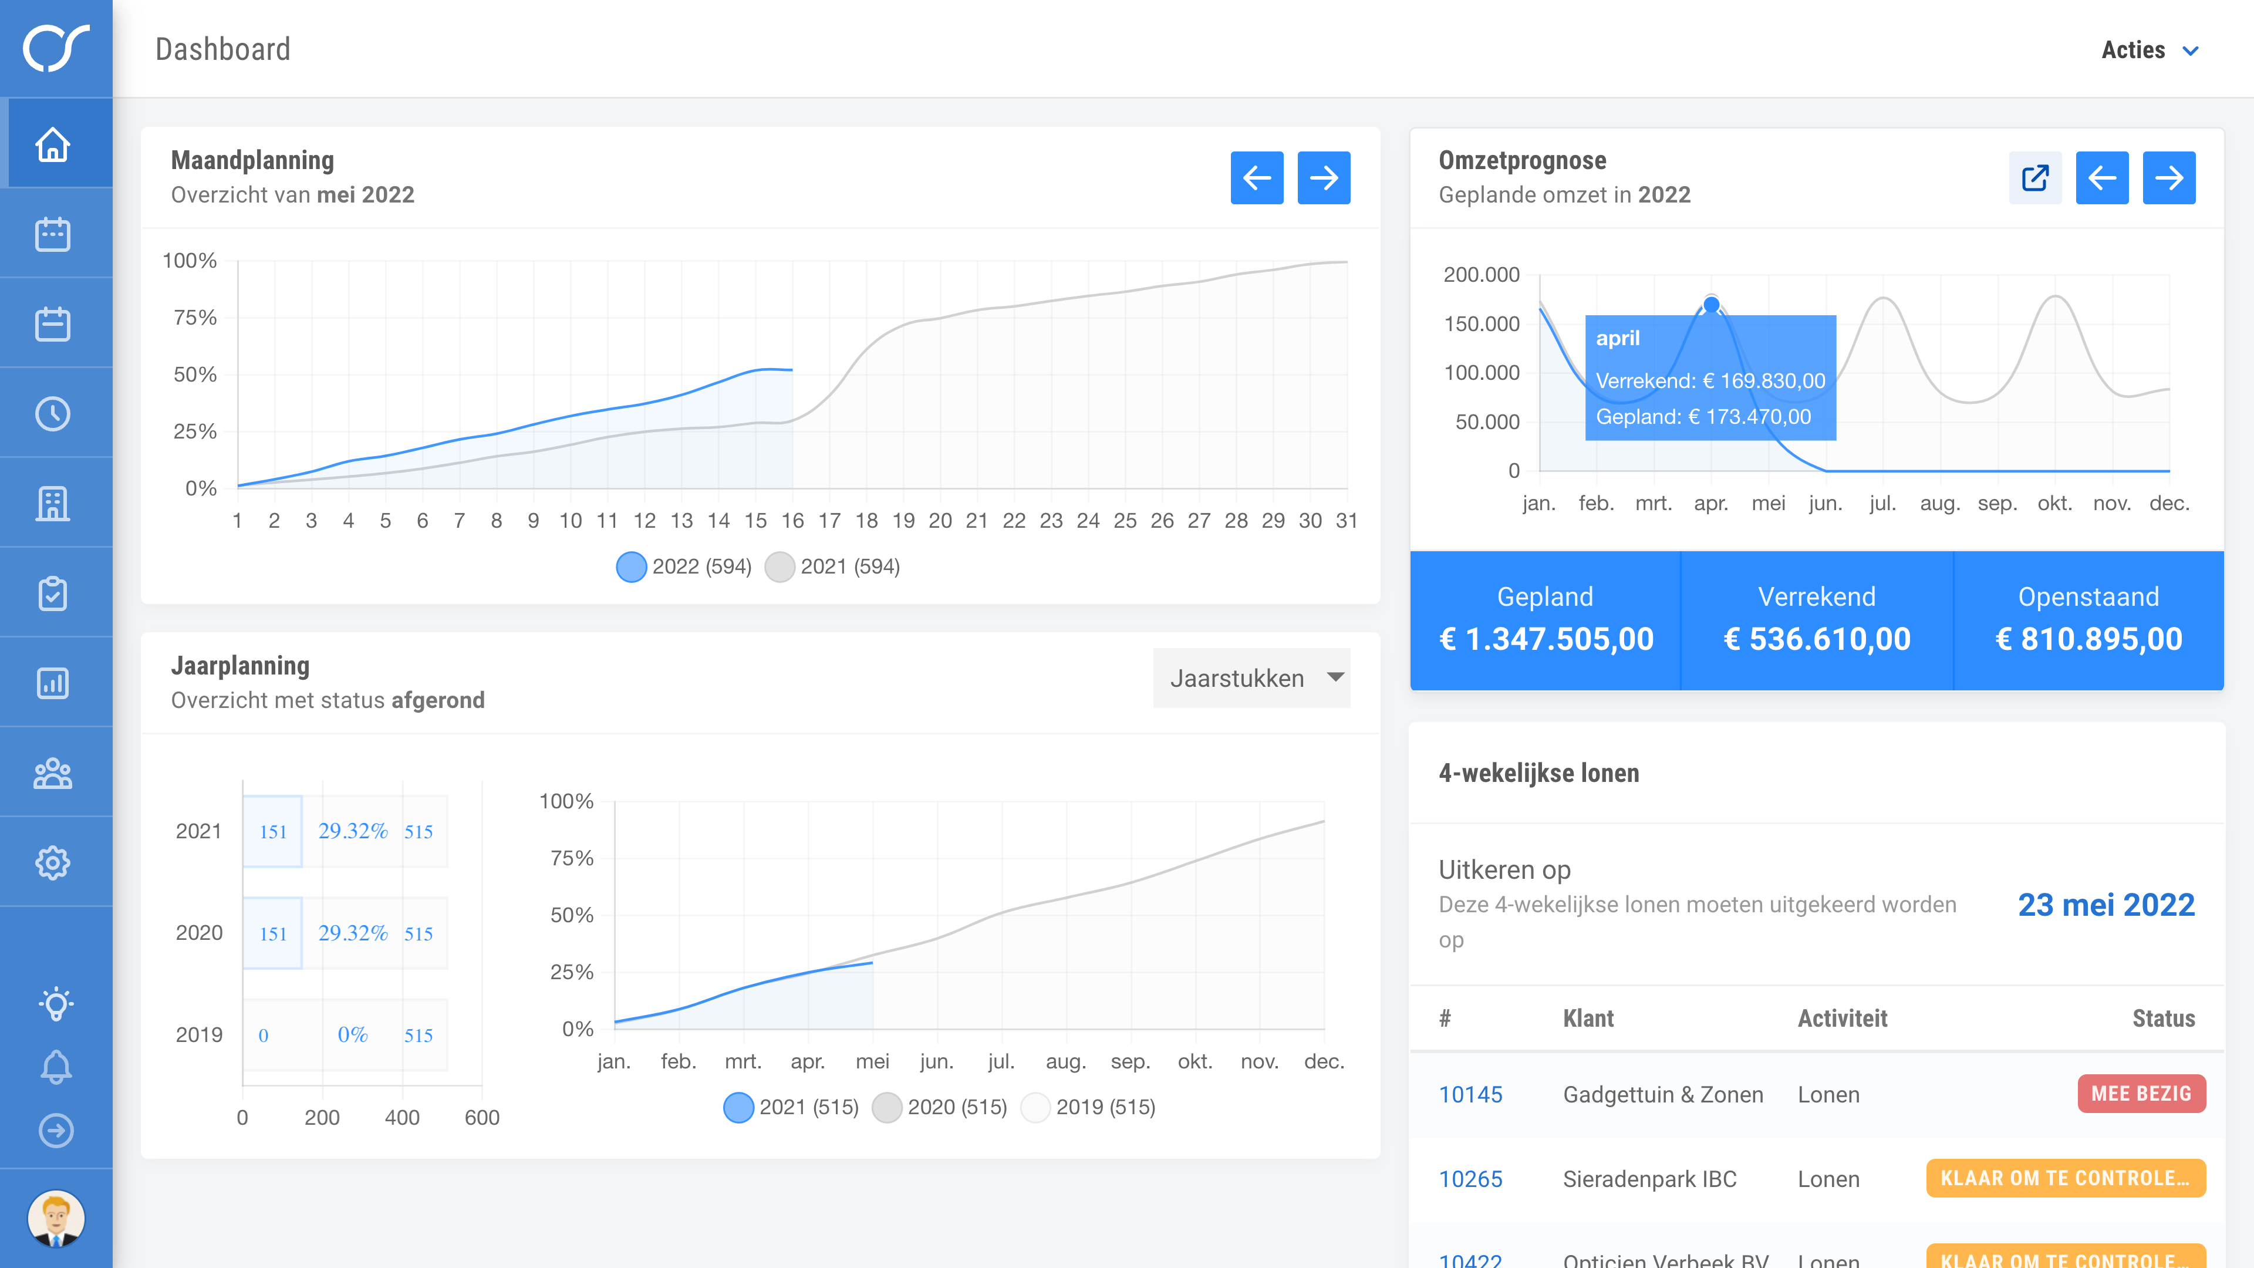Viewport: 2254px width, 1268px height.
Task: Expand the Acties dropdown menu
Action: [2150, 50]
